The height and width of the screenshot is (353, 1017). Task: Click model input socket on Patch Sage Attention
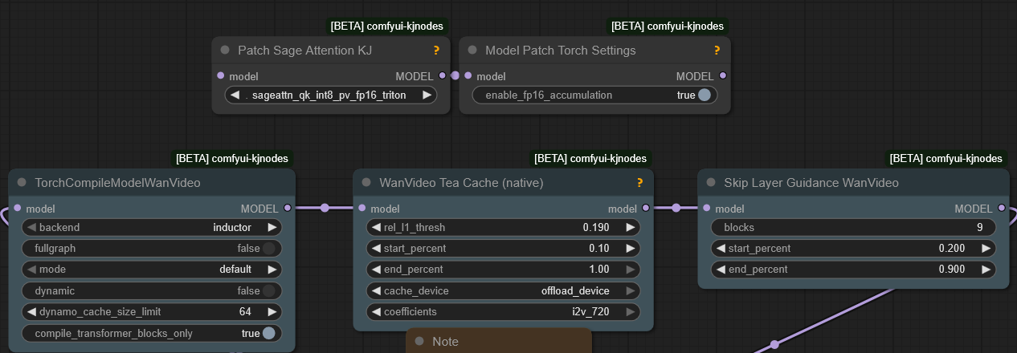coord(221,76)
